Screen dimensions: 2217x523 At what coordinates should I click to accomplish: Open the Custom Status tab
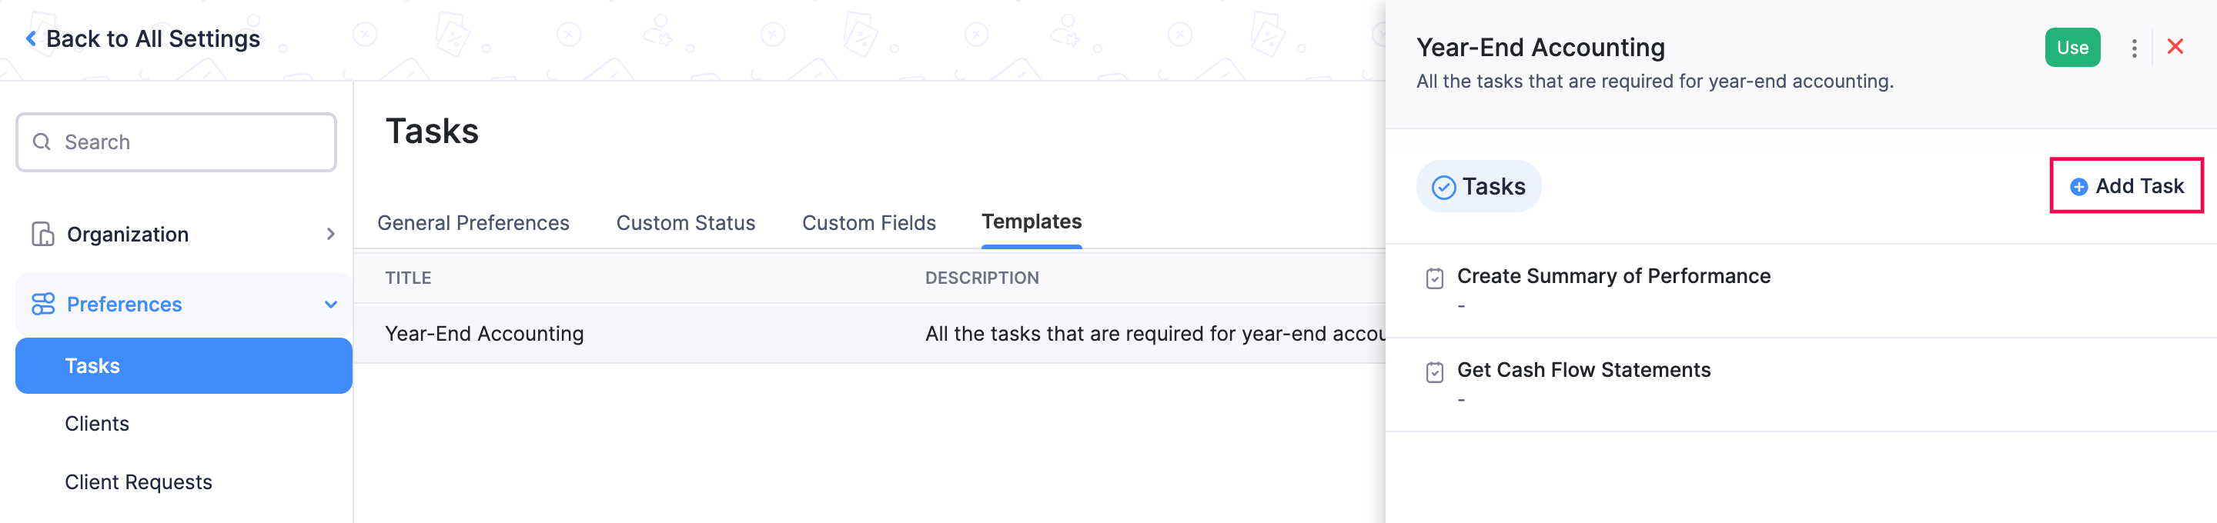point(685,222)
